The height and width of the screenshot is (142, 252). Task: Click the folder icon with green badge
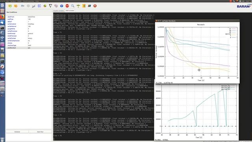click(x=10, y=6)
